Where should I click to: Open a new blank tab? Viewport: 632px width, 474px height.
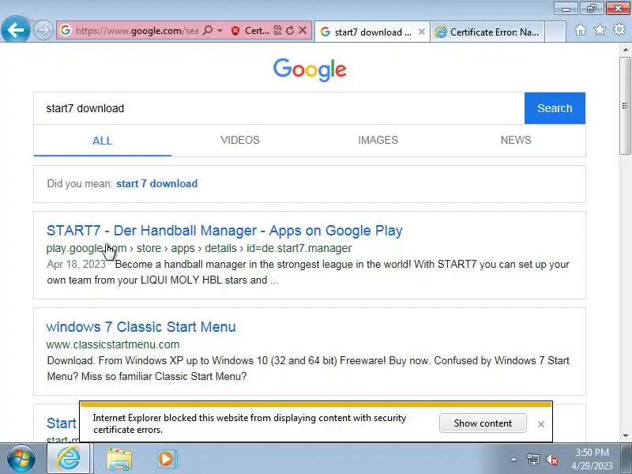tap(555, 32)
